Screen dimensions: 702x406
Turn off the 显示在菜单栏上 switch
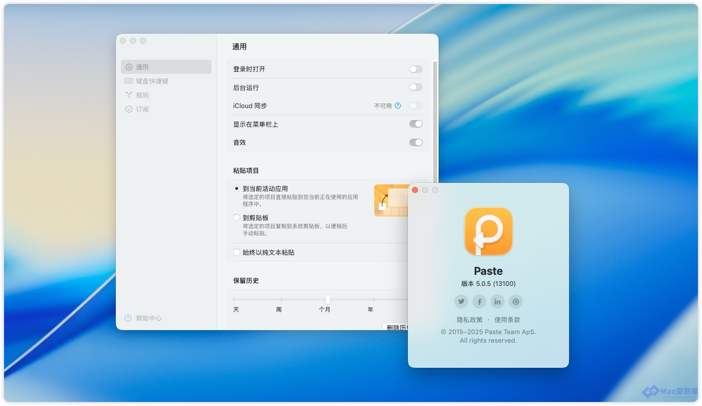tap(416, 124)
